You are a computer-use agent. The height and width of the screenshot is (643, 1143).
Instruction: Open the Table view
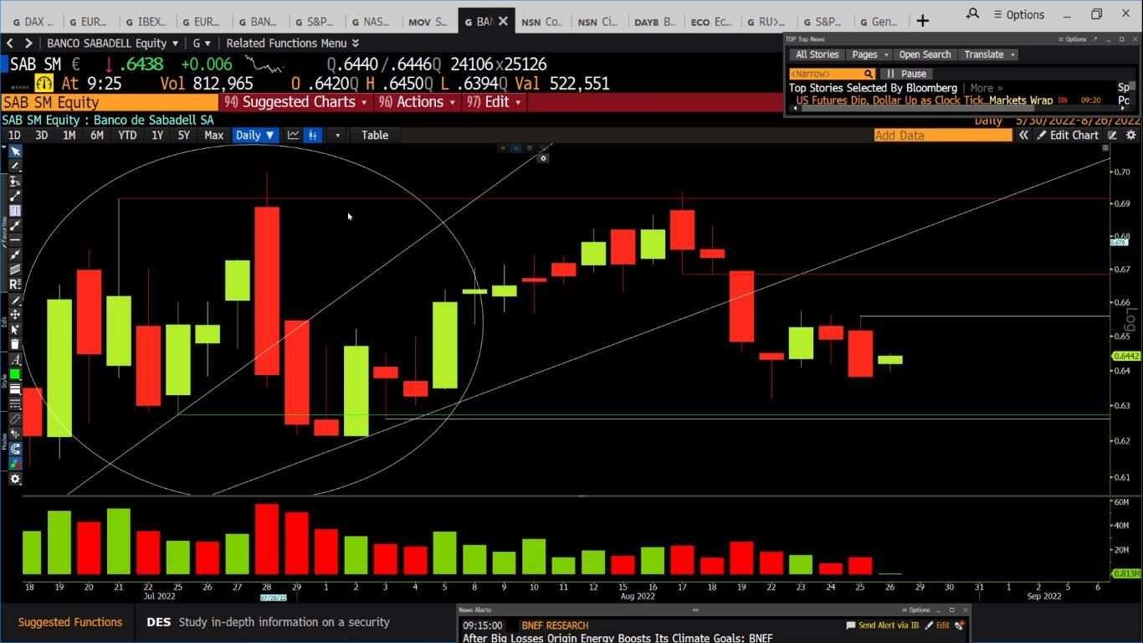pos(375,135)
